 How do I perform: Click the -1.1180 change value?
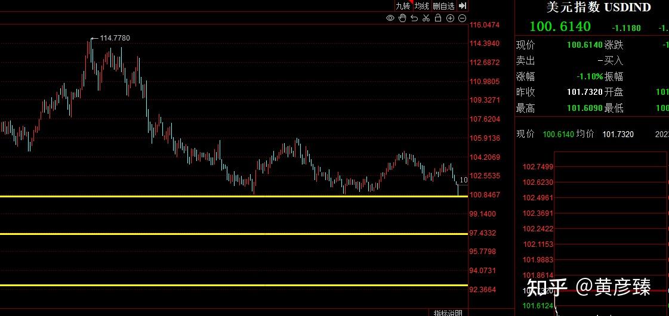coord(627,28)
